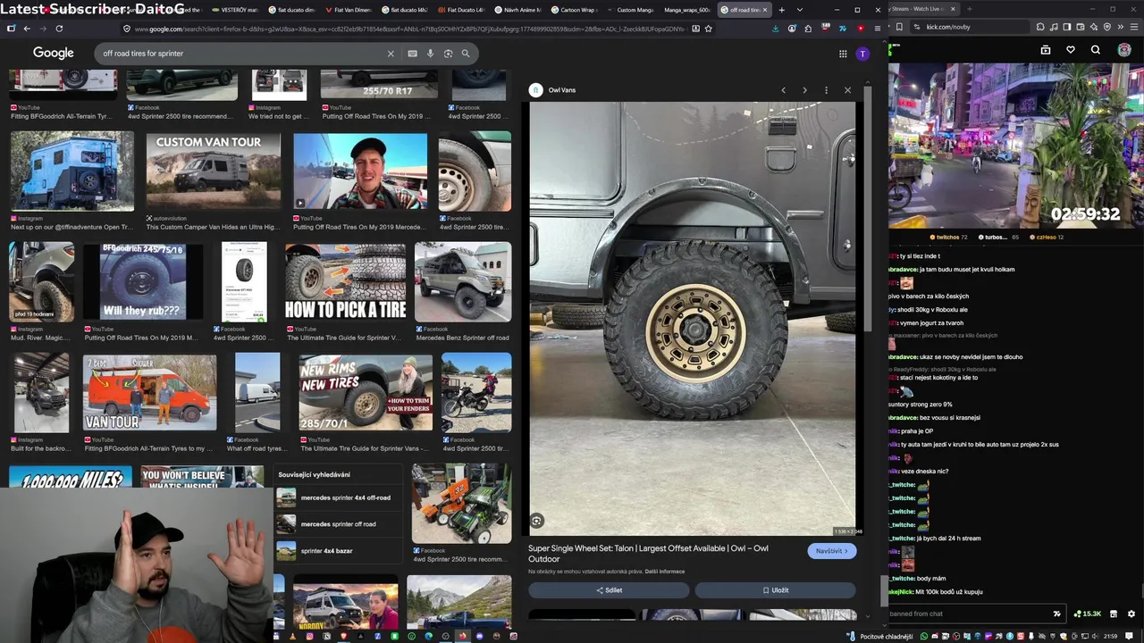Screen dimensions: 1144x643
Task: Switch to Manga_wraps_600 tab
Action: click(x=687, y=10)
